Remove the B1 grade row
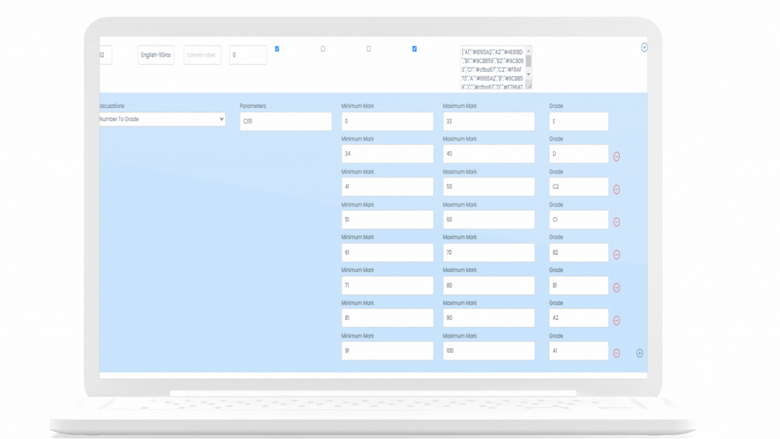 [616, 288]
